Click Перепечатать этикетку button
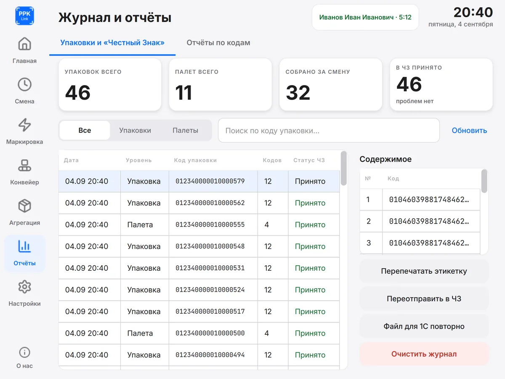Screen dimensions: 505x379 click(x=424, y=271)
